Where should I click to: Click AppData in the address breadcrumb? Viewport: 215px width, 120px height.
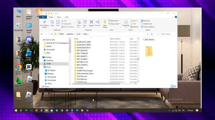point(70,34)
